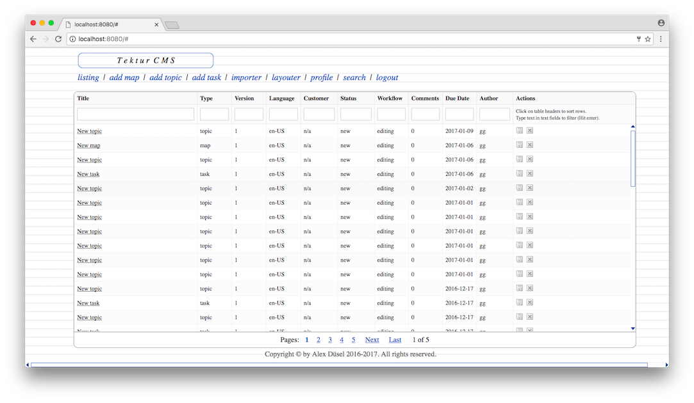Jump to the Last page of results
Screen dimensions: 694x403
tap(395, 340)
